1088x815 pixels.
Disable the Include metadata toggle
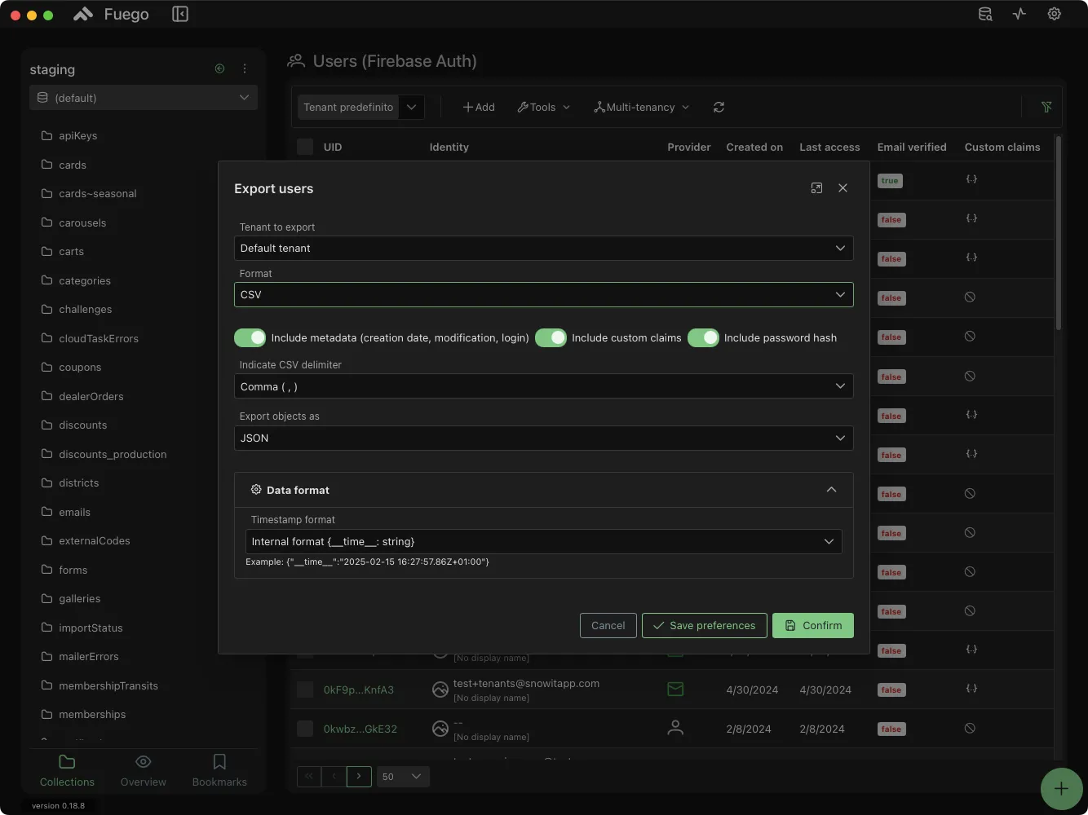[250, 337]
